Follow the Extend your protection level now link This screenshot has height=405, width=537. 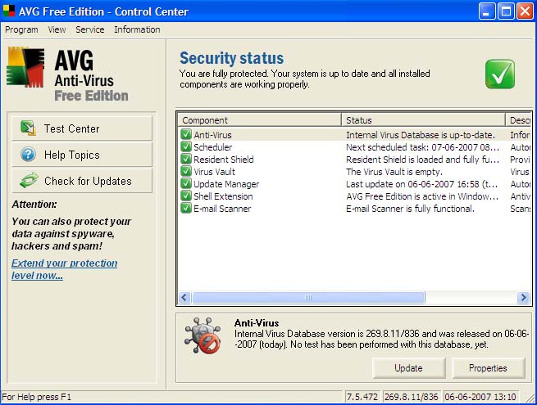(65, 269)
